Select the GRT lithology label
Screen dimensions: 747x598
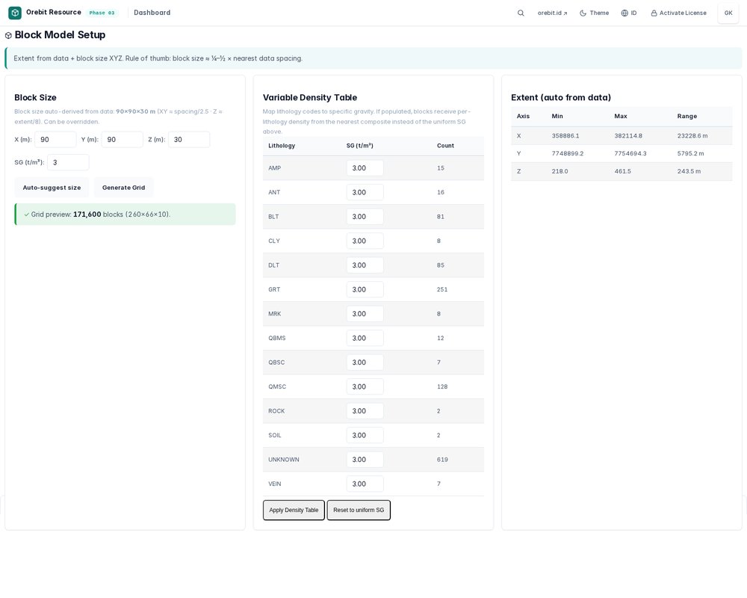(x=274, y=289)
